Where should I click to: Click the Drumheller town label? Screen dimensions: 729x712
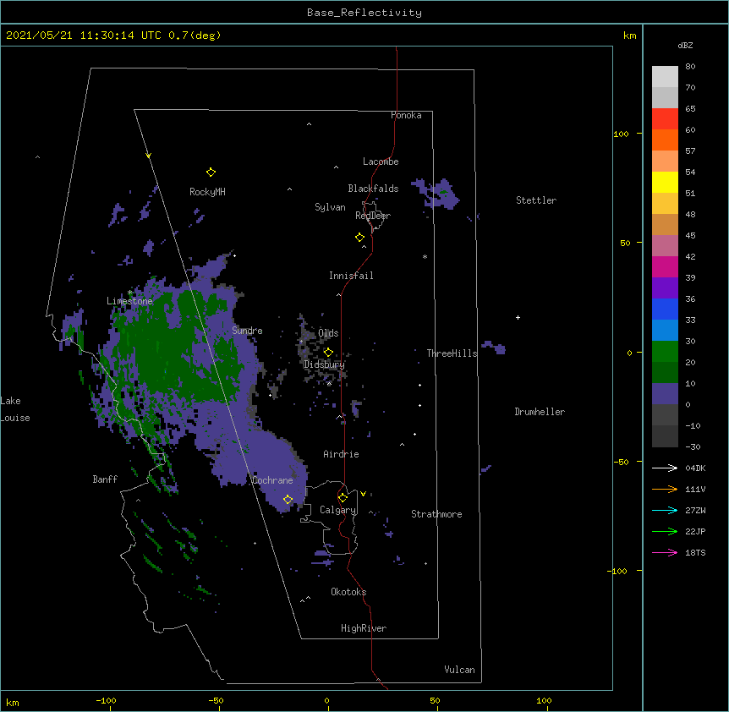point(540,412)
